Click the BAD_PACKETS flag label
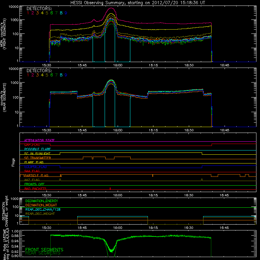This screenshot has height=260, width=260. [x=35, y=188]
